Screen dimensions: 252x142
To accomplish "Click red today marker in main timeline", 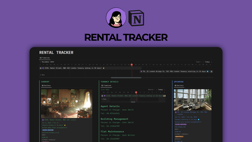I will 132,65.
